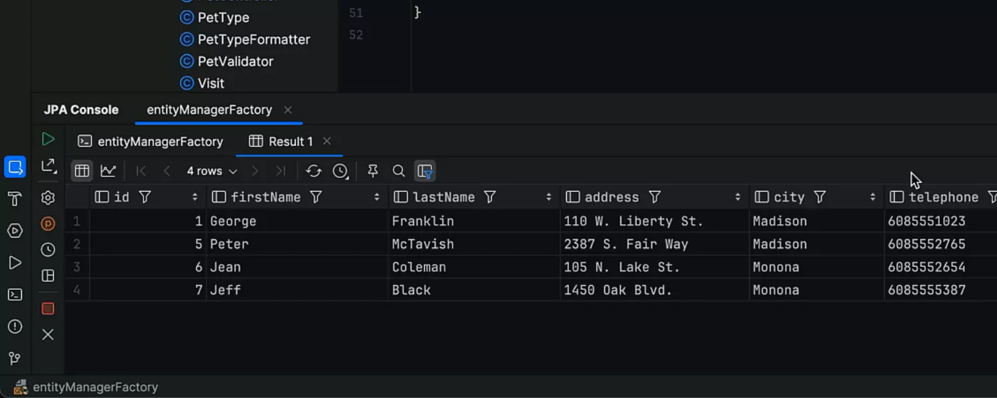Open the 4 rows page size dropdown
The image size is (997, 398).
point(211,171)
